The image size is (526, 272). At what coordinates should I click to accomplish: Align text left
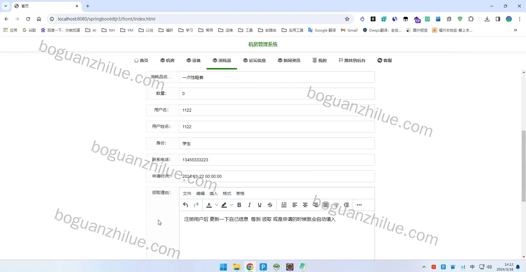click(x=295, y=205)
